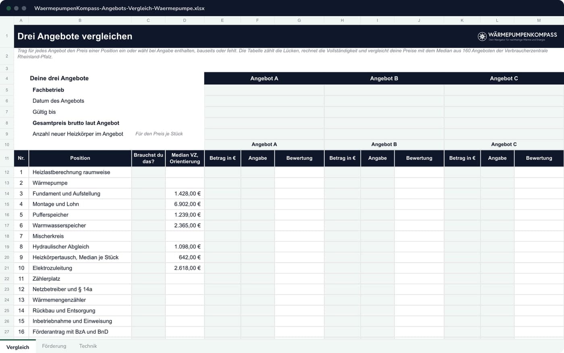This screenshot has width=564, height=353.
Task: Select the 'Zählerplatz' cell
Action: point(80,279)
